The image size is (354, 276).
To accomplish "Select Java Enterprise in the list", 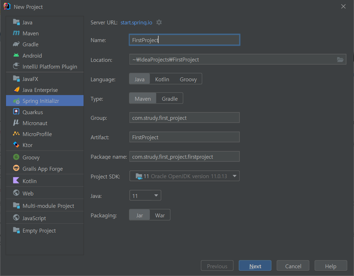I will tap(45, 90).
